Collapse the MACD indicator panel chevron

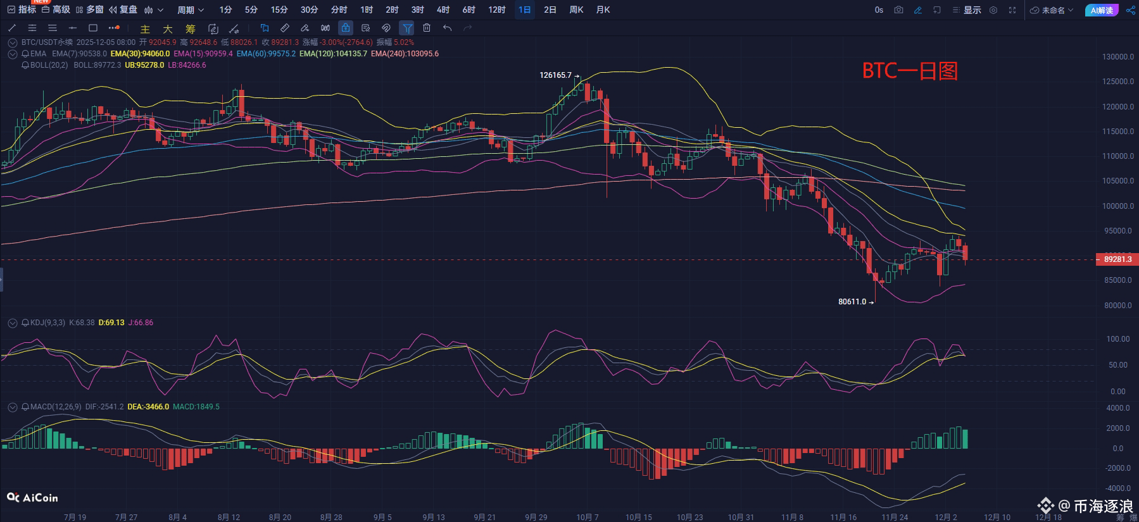12,407
